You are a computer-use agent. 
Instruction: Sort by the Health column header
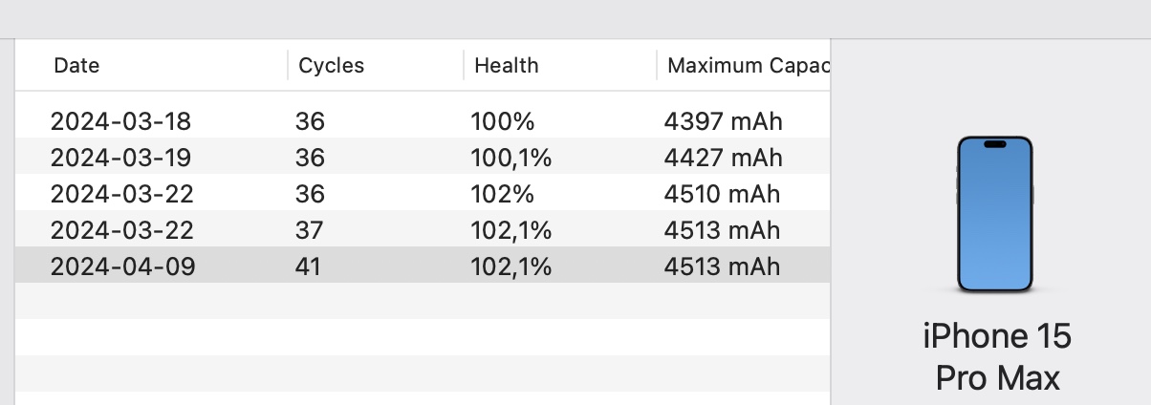pyautogui.click(x=507, y=66)
